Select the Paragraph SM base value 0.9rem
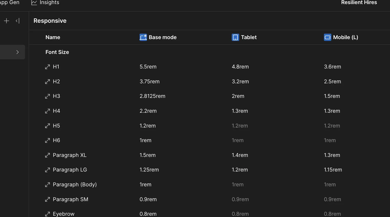390x217 pixels. tap(148, 199)
